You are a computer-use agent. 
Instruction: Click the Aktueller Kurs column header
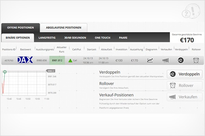click(61, 50)
